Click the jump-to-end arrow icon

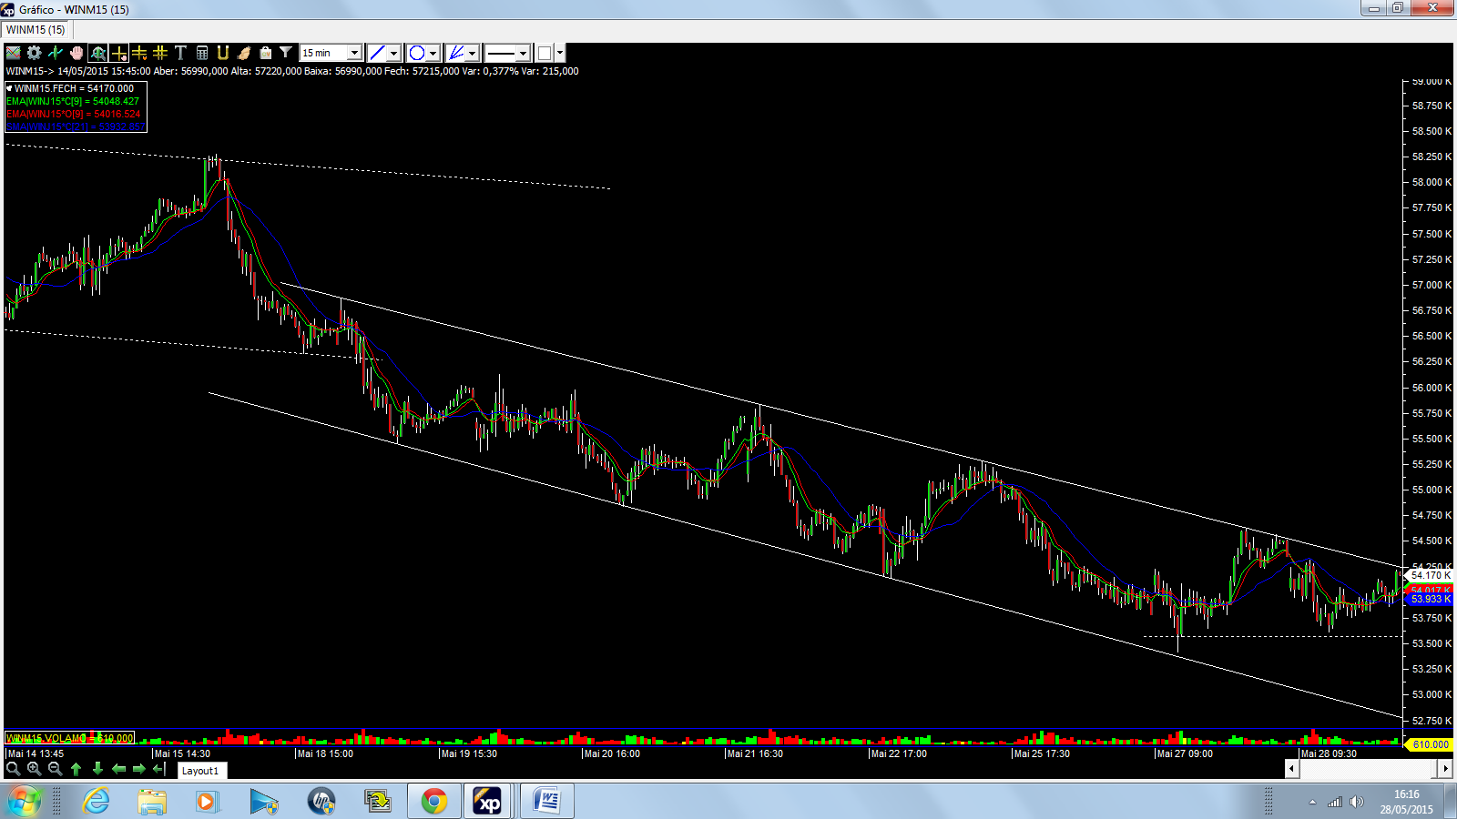pyautogui.click(x=159, y=769)
